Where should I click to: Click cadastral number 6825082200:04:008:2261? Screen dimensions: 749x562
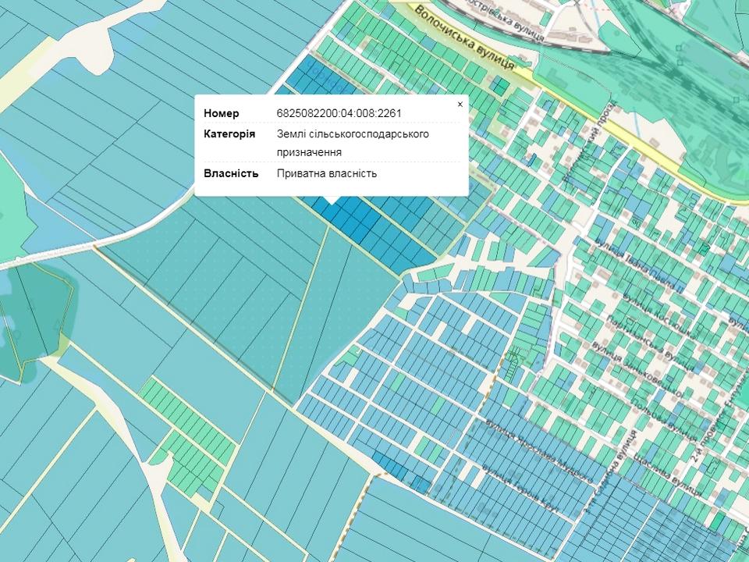pyautogui.click(x=339, y=113)
